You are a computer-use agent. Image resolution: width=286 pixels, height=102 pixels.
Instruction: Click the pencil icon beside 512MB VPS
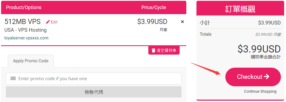click(x=48, y=22)
